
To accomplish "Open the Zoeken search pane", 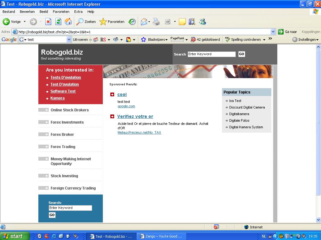I will 86,21.
